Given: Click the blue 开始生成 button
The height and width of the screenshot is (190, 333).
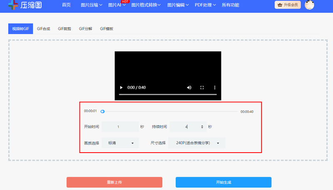Looking at the screenshot, I should [224, 182].
